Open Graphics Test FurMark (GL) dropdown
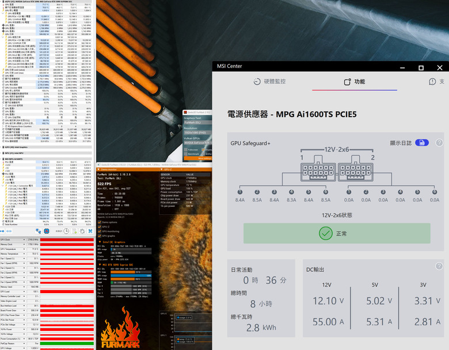 pyautogui.click(x=197, y=122)
